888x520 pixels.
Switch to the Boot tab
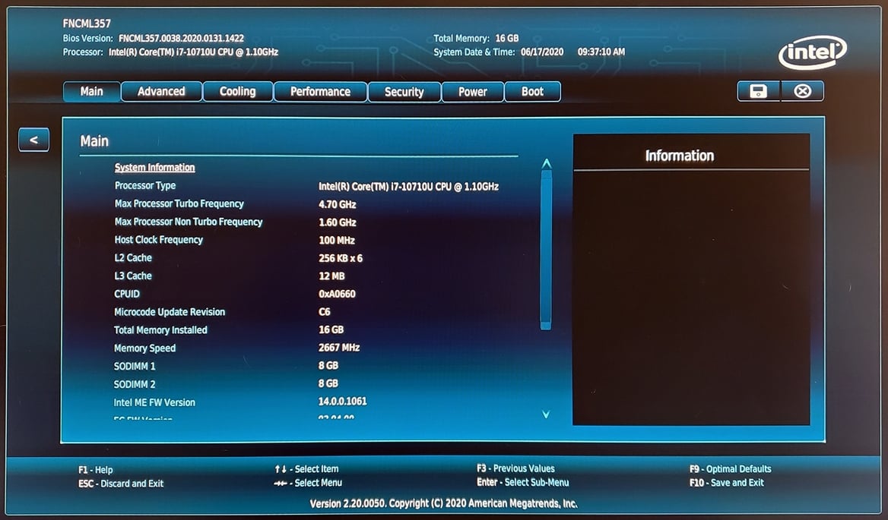[532, 92]
